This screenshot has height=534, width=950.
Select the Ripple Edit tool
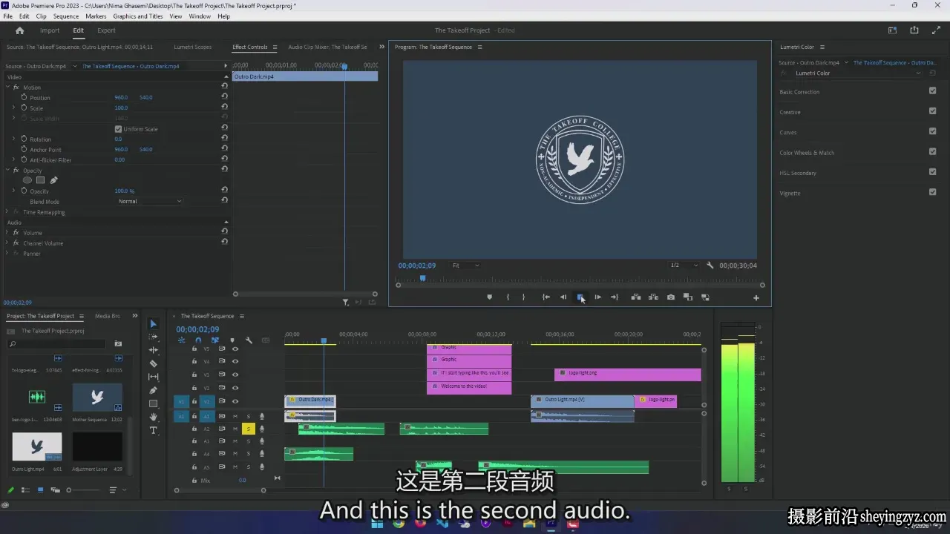coord(154,350)
